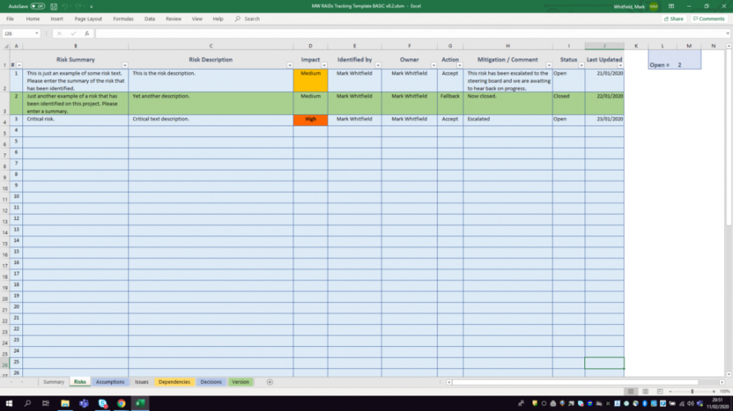Click the Ribbon Display Options icon
The width and height of the screenshot is (733, 411).
[671, 7]
